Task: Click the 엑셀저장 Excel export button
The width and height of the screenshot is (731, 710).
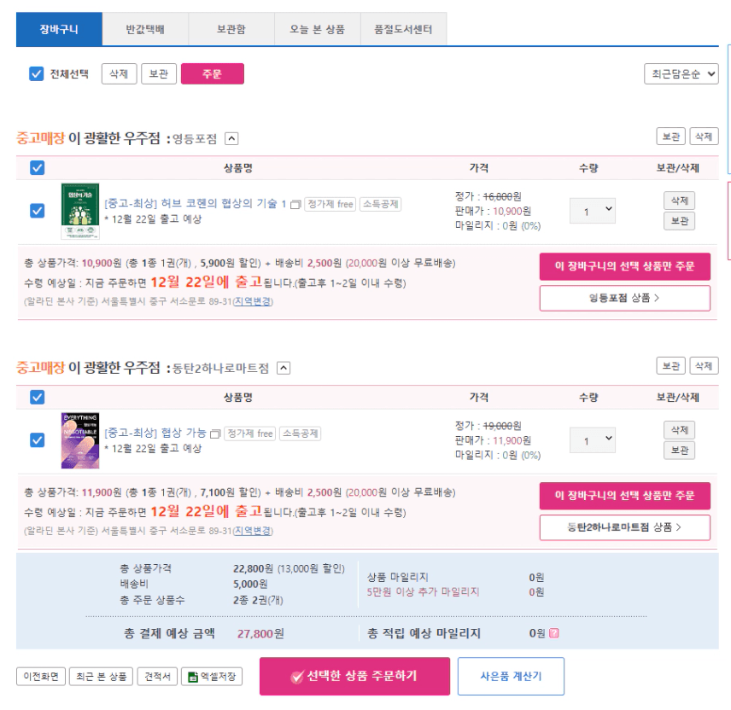Action: [212, 677]
